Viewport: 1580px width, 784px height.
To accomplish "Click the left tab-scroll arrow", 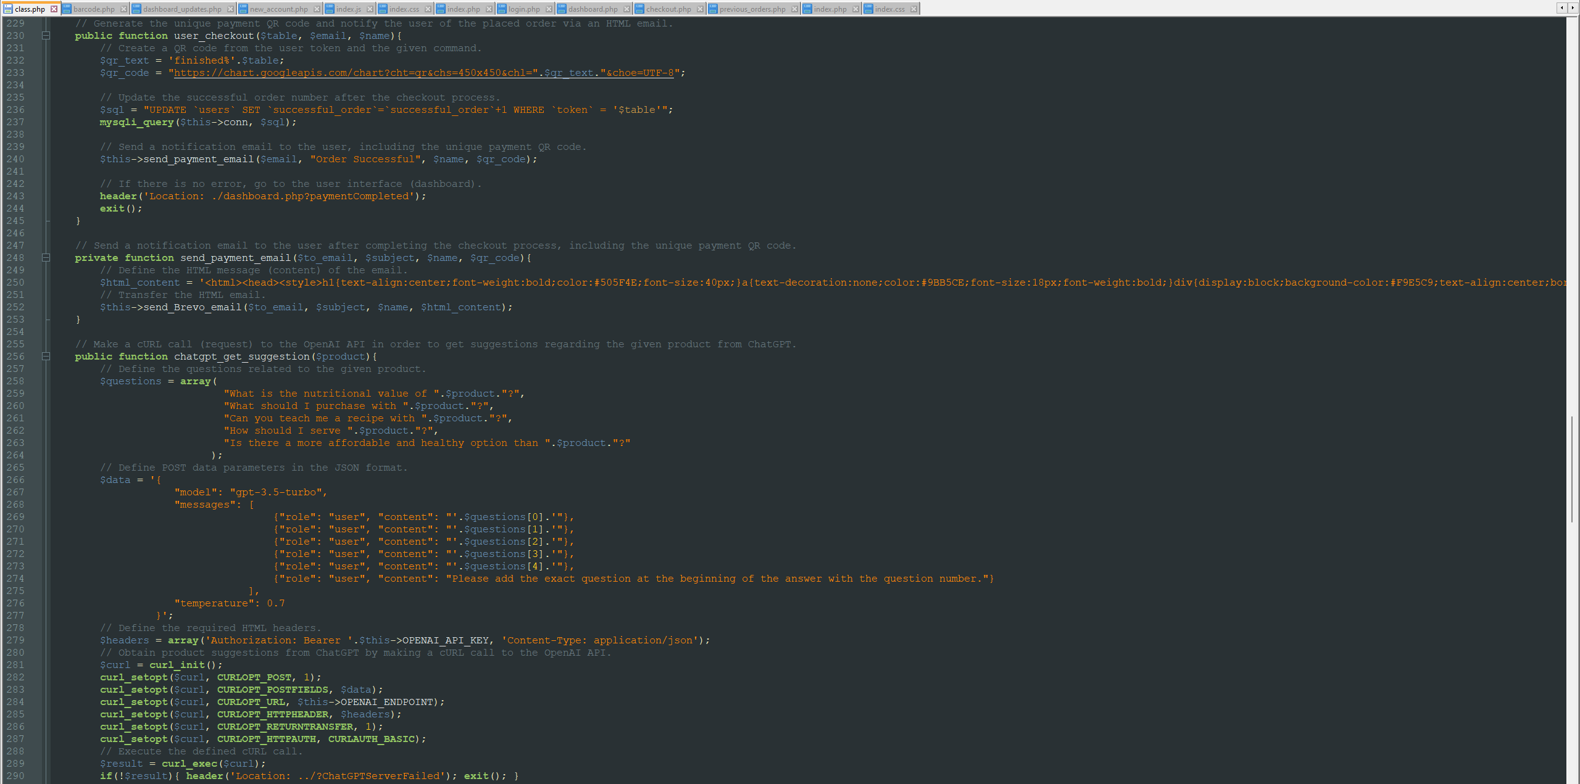I will point(1563,8).
